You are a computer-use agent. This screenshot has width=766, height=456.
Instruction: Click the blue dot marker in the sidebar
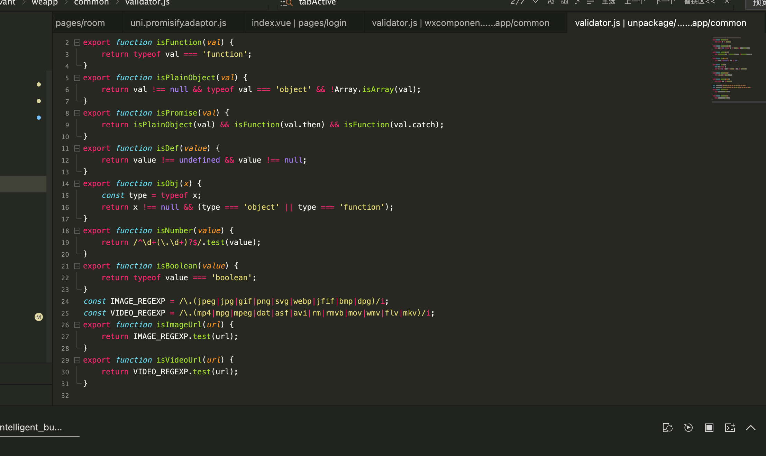(x=39, y=118)
